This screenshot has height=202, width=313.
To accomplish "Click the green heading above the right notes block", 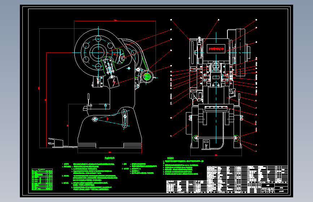I will [x=170, y=158].
